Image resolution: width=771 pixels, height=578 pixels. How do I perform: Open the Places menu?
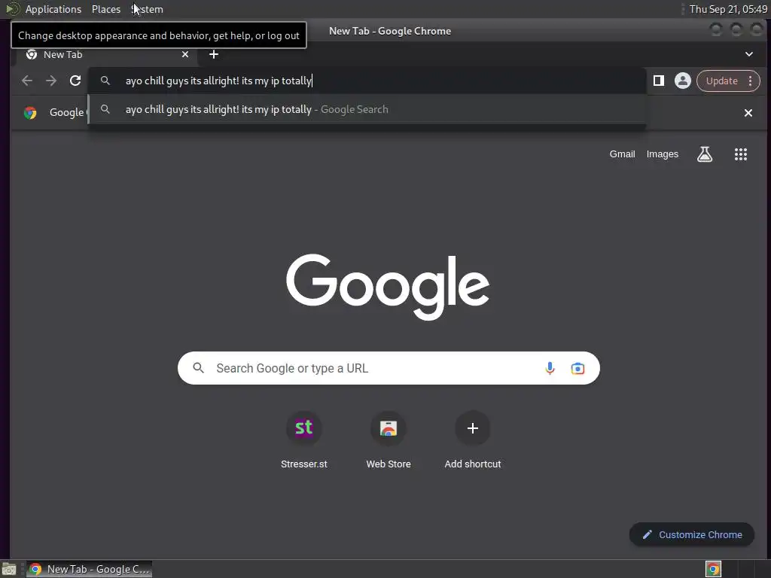(106, 9)
